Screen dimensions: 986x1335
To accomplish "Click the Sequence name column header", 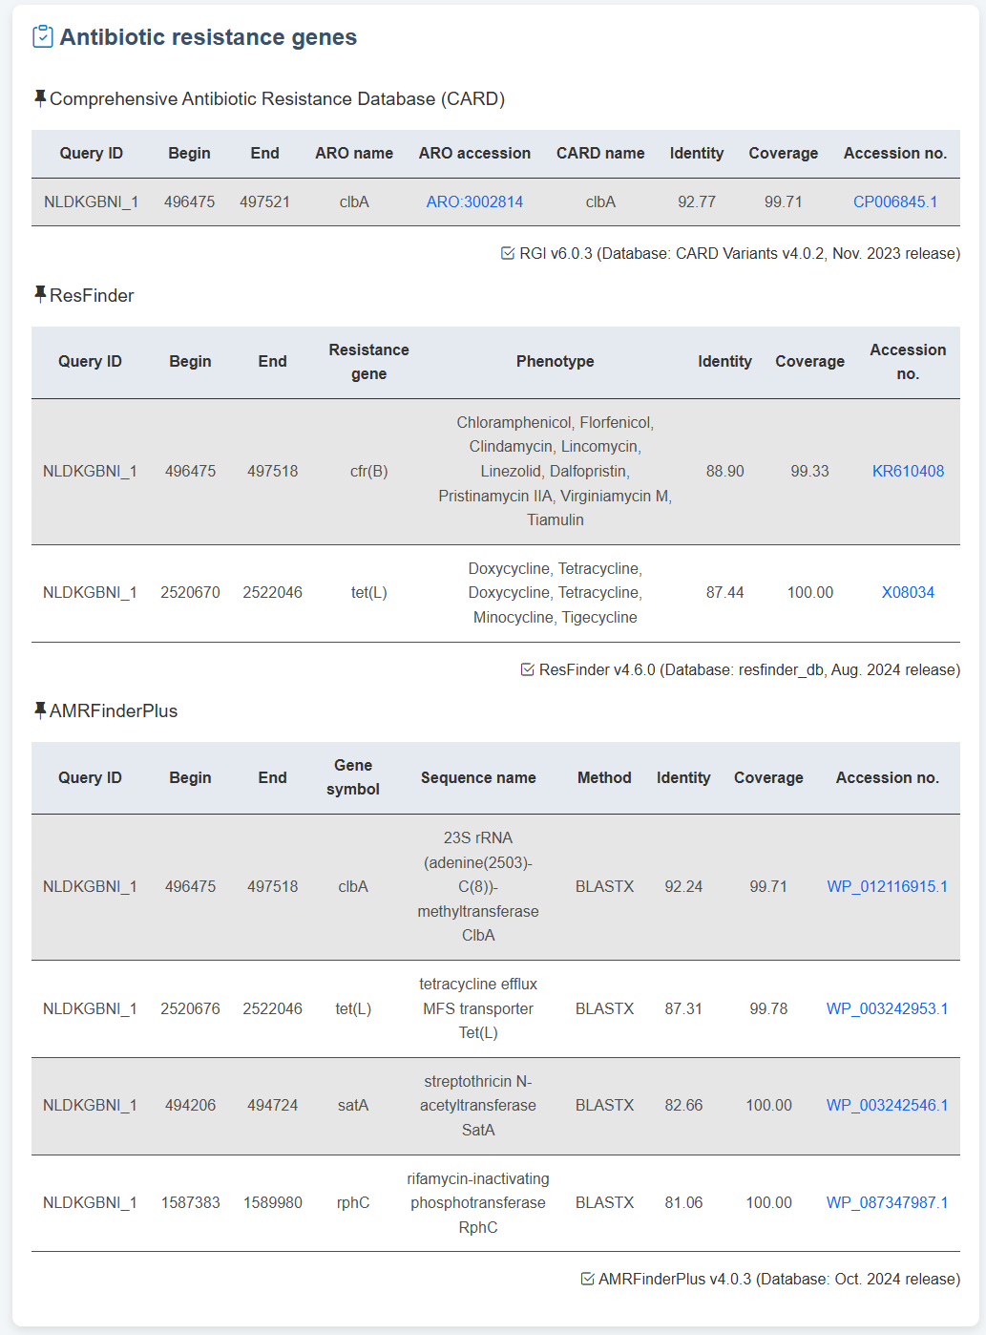I will click(478, 777).
